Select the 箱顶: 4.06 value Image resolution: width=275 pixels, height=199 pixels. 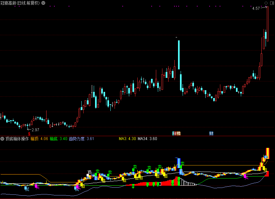39,139
